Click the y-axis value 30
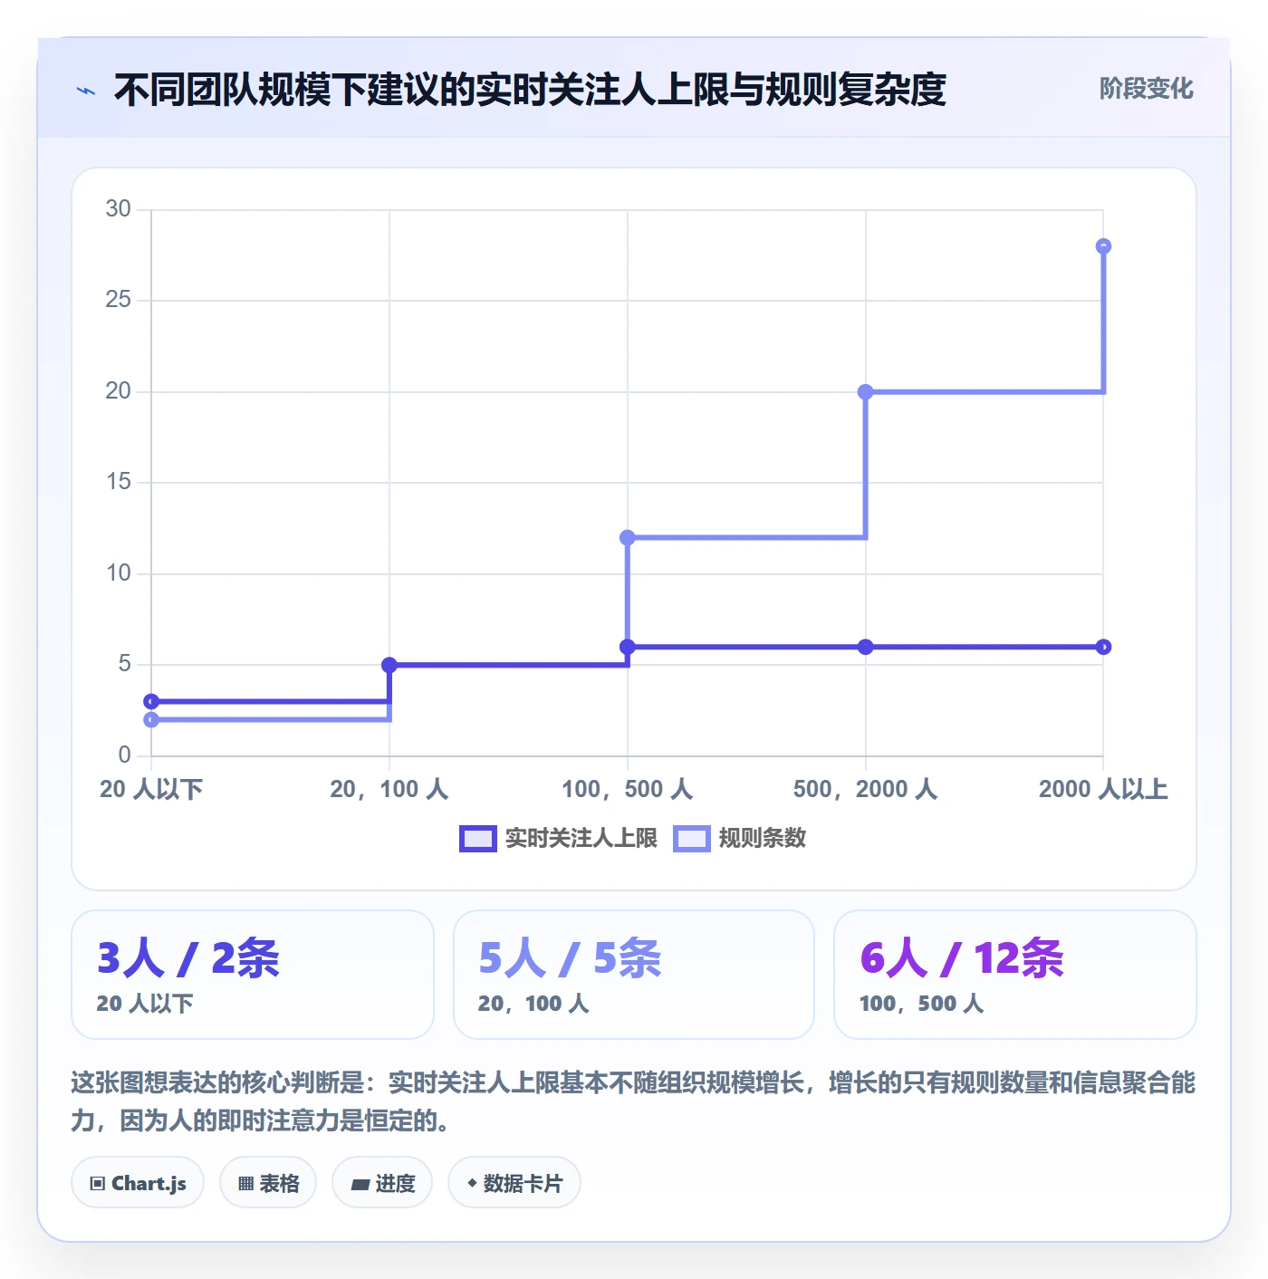The image size is (1268, 1279). (119, 209)
